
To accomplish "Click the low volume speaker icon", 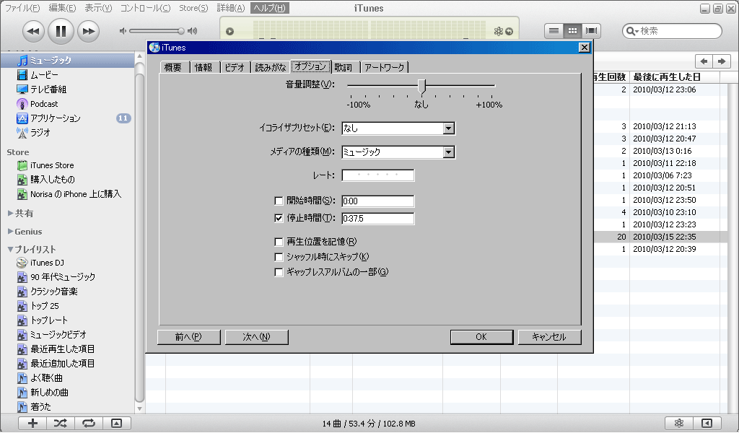I will click(x=123, y=31).
